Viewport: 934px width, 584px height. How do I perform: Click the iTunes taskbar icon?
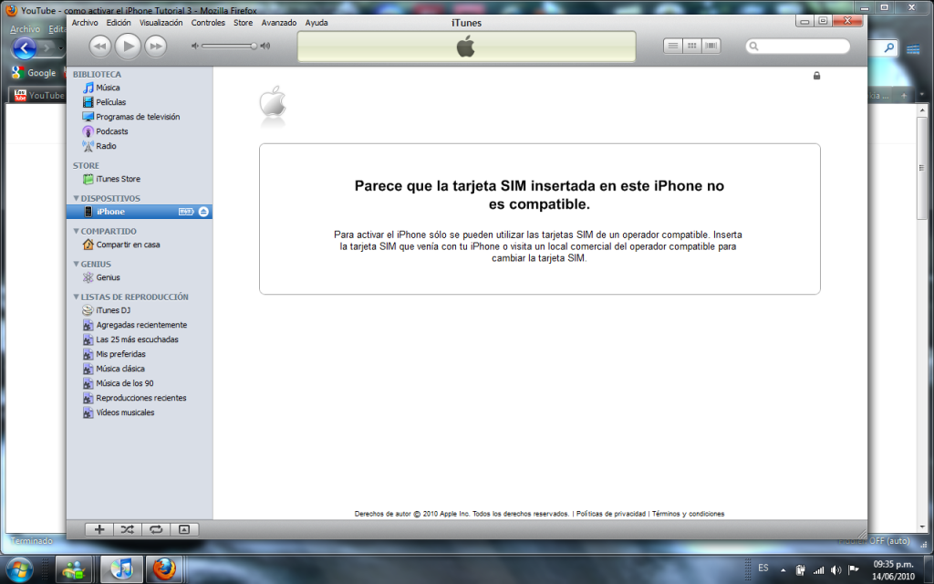click(121, 569)
